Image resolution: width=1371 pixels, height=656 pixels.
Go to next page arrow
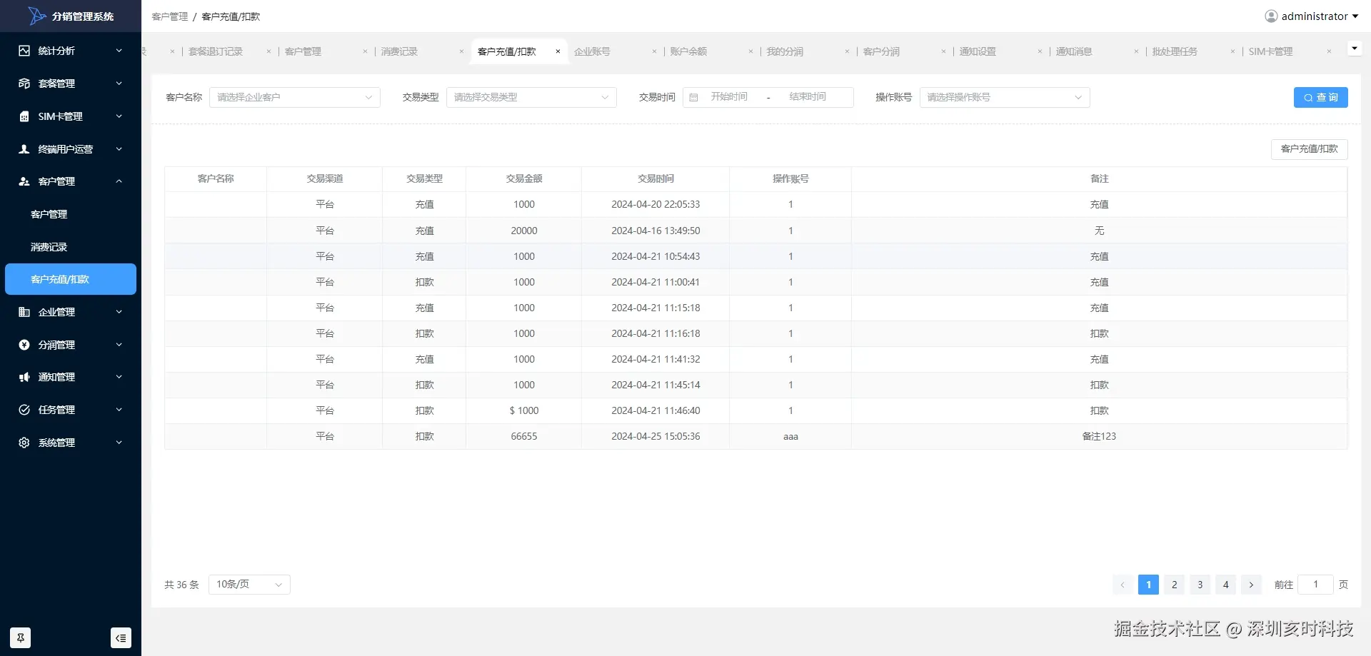pyautogui.click(x=1251, y=585)
